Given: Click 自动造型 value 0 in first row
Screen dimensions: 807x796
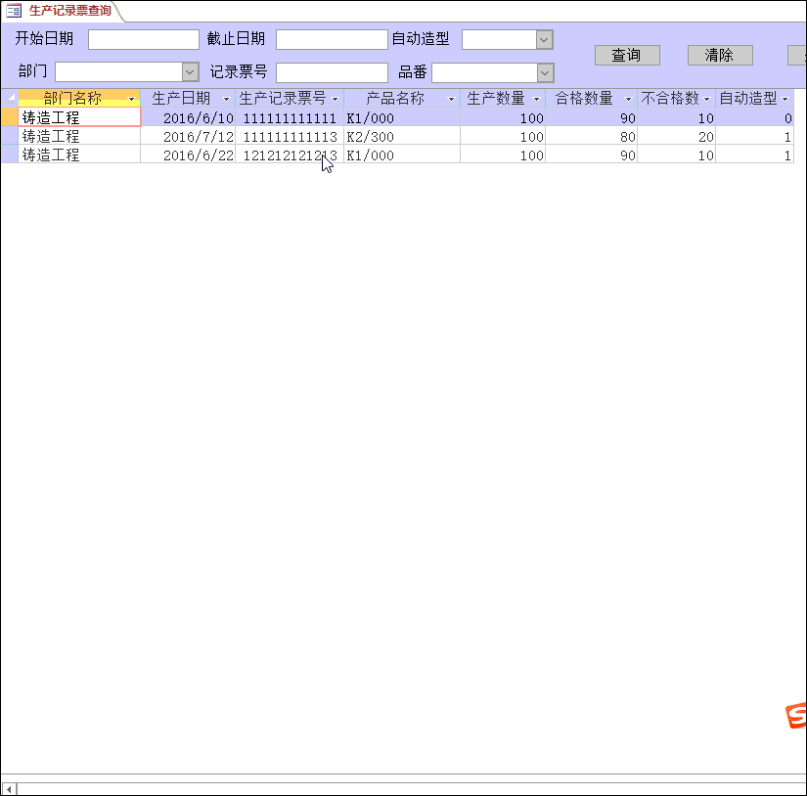Looking at the screenshot, I should (x=754, y=117).
